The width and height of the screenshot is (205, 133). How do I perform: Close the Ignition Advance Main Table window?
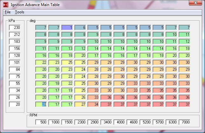coord(195,3)
